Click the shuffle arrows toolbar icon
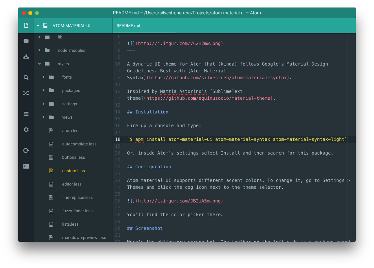Viewport: 374px width, 268px height. coord(26,93)
